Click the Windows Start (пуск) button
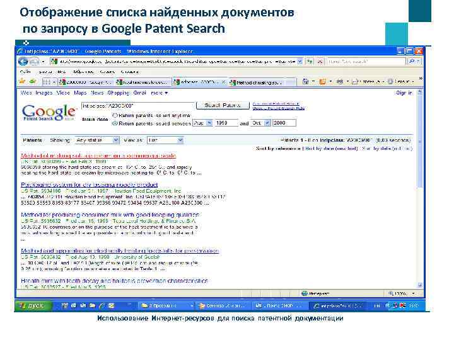The image size is (454, 340). [33, 305]
